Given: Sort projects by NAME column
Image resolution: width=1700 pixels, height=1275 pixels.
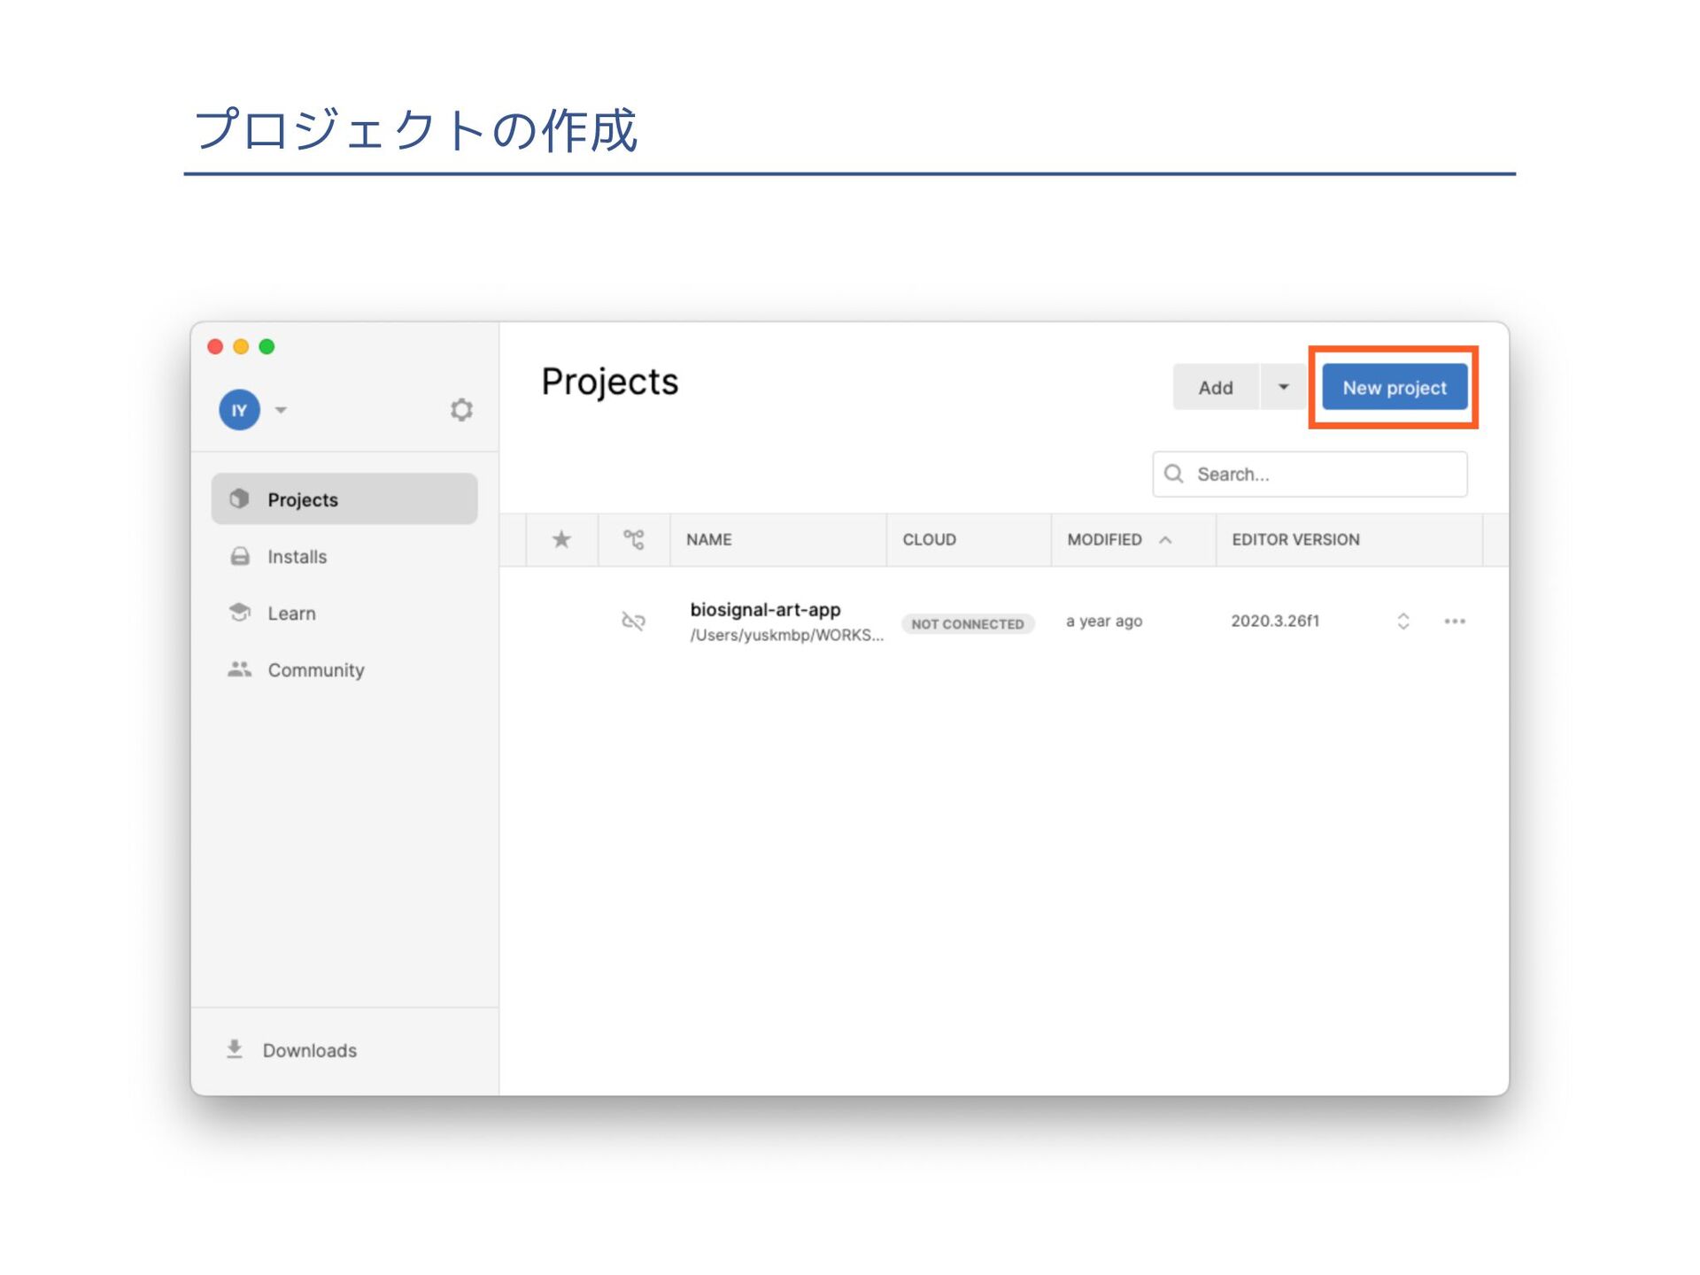Looking at the screenshot, I should click(709, 539).
